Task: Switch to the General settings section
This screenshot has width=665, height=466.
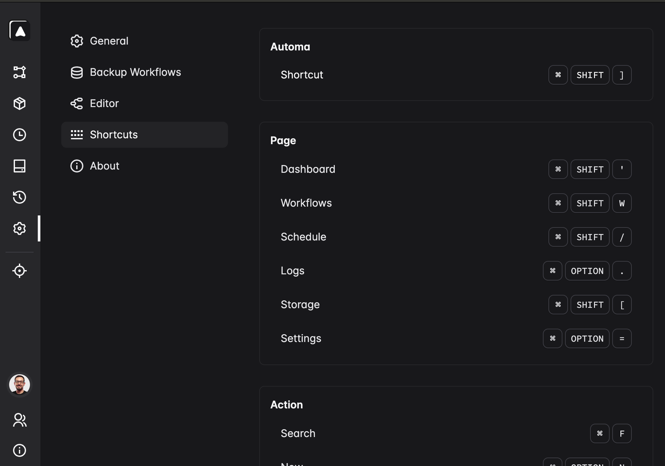Action: 109,41
